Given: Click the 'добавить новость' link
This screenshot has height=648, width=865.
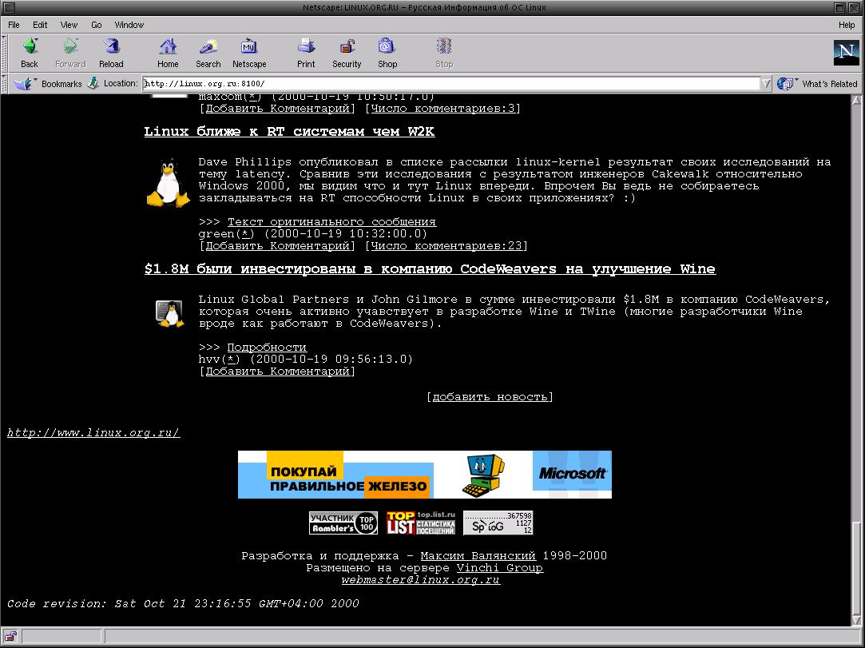Looking at the screenshot, I should point(490,396).
